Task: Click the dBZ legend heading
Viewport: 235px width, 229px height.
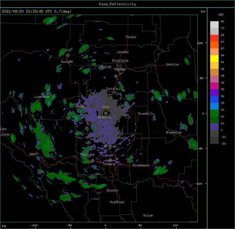Action: tap(221, 15)
